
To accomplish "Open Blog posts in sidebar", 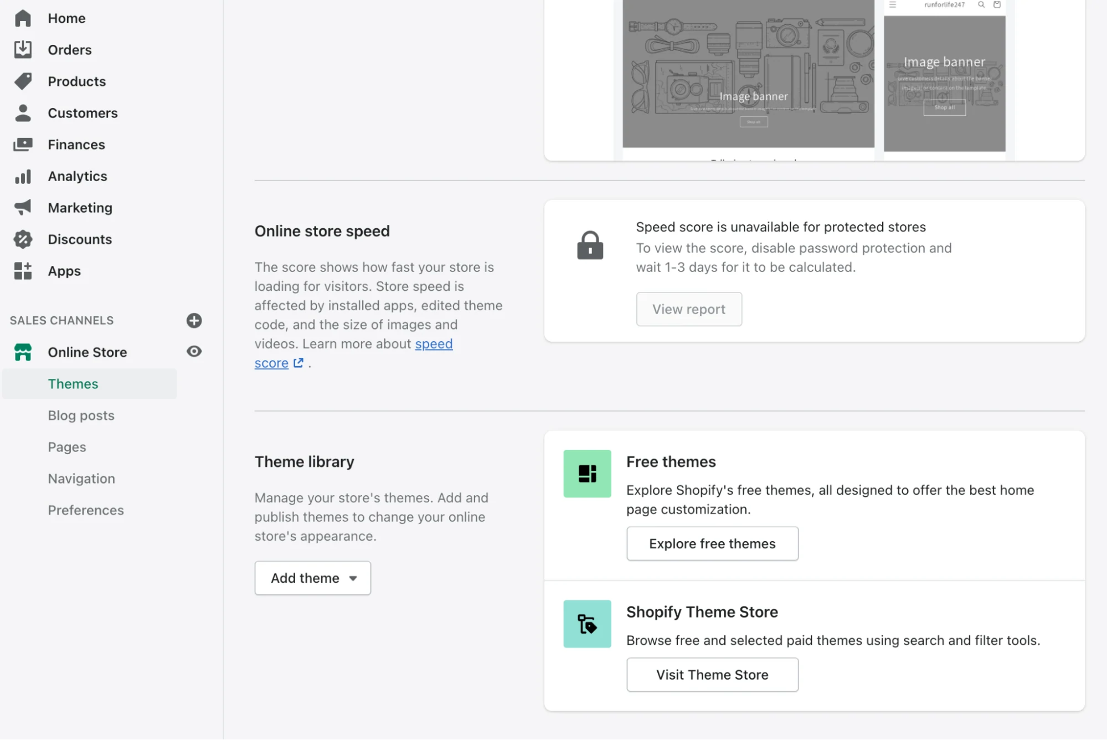I will tap(81, 415).
